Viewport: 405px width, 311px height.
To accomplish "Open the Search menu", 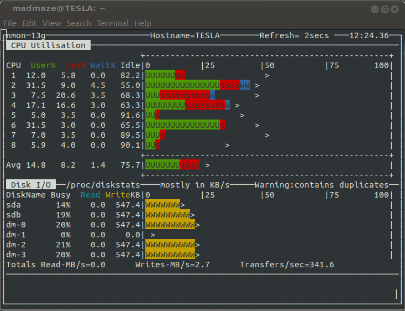I will point(78,23).
